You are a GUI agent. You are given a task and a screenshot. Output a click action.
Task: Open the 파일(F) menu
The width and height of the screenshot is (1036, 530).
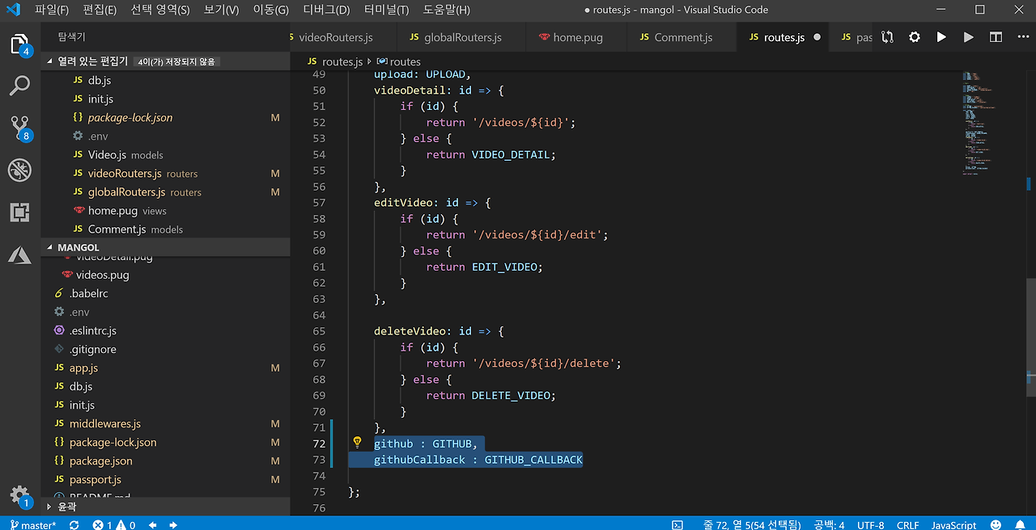[x=52, y=10]
